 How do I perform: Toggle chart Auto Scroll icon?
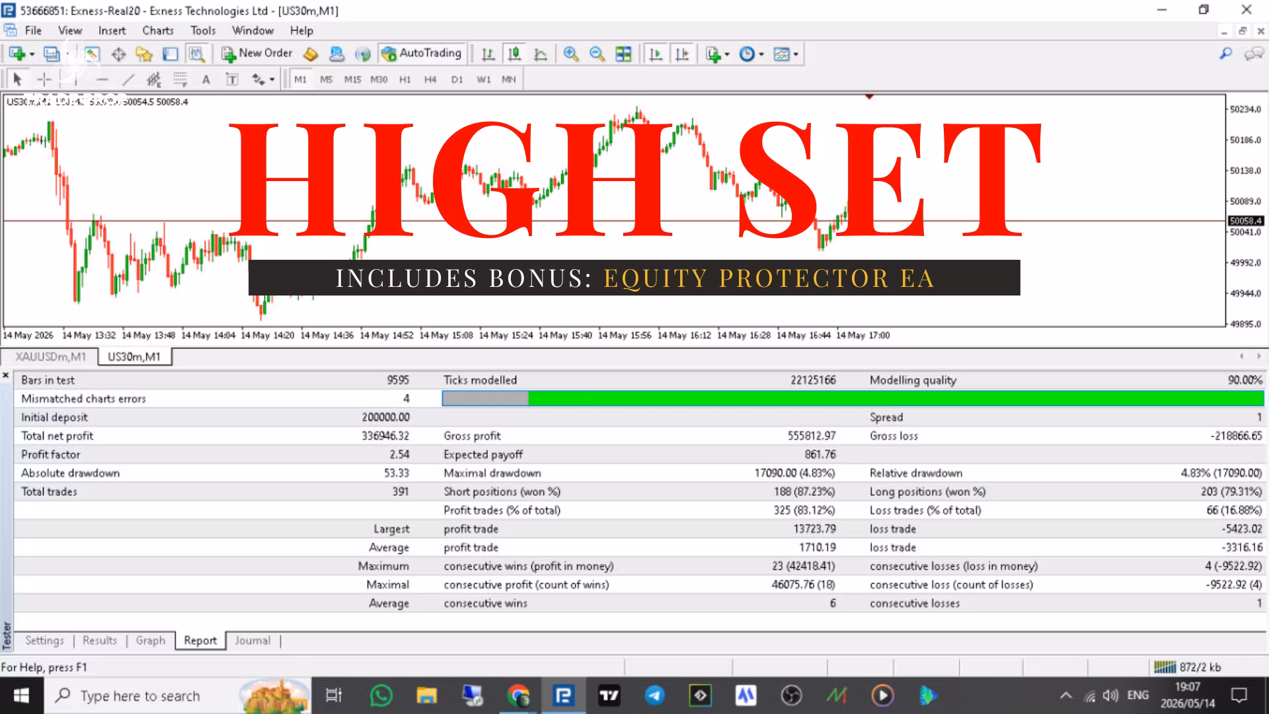(x=656, y=54)
